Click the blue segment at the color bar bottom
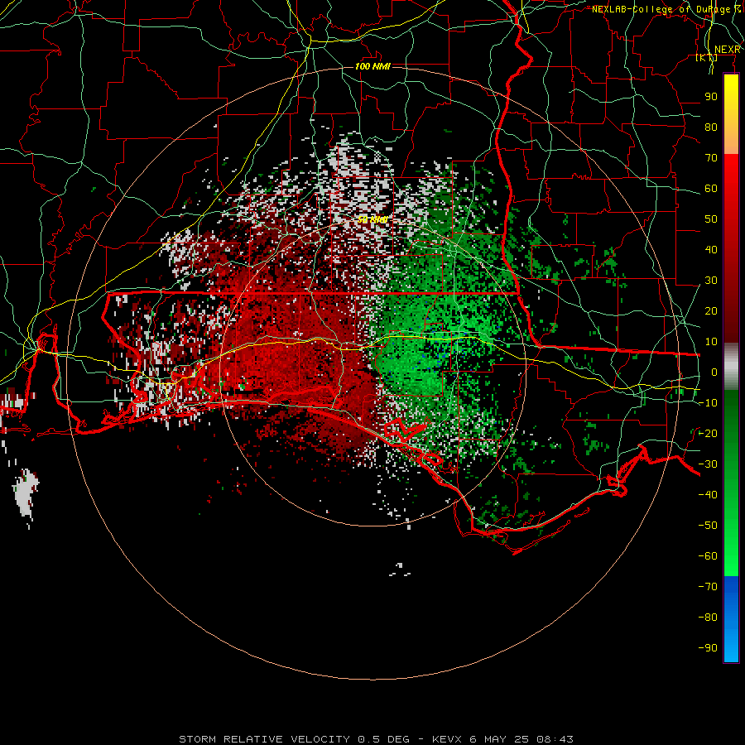Image resolution: width=745 pixels, height=745 pixels. pyautogui.click(x=731, y=619)
